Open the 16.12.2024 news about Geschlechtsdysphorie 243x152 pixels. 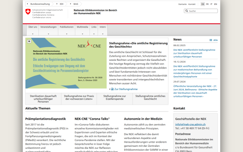pyautogui.click(x=194, y=71)
